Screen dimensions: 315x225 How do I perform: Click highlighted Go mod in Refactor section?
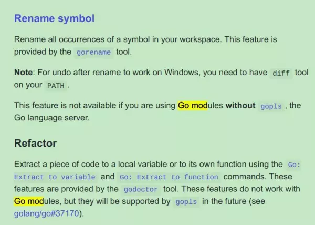29,201
